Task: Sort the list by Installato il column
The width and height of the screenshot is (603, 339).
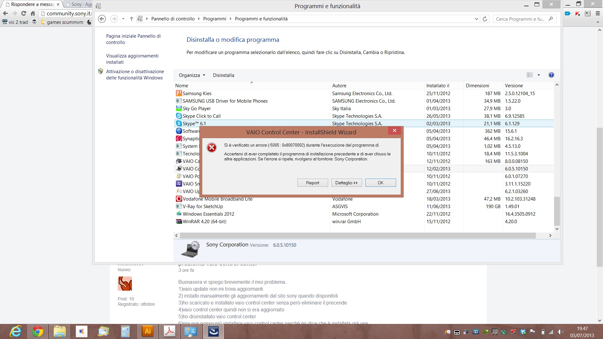Action: 438,86
